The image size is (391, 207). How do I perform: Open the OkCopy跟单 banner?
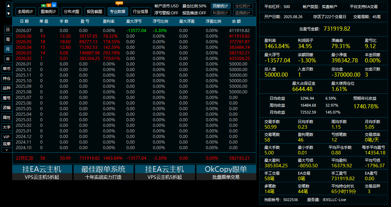pos(226,172)
